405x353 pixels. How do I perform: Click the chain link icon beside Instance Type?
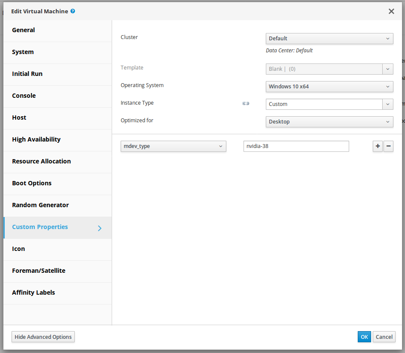[246, 103]
